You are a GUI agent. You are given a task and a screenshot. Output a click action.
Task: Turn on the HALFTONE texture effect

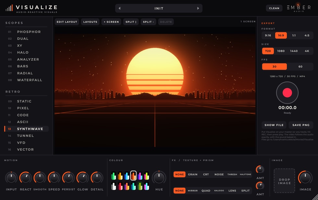tap(245, 174)
